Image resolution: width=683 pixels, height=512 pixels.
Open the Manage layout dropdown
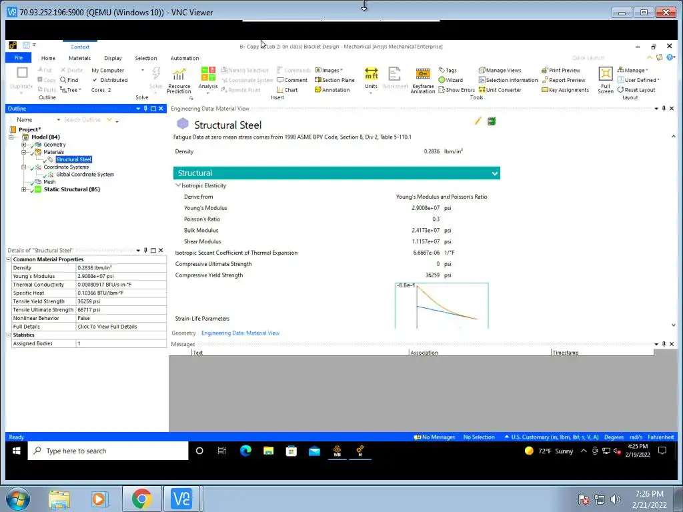pyautogui.click(x=633, y=70)
